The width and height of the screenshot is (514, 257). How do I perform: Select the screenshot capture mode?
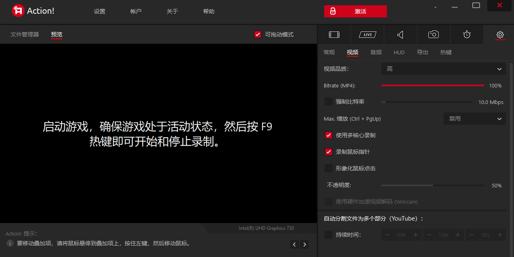[433, 34]
